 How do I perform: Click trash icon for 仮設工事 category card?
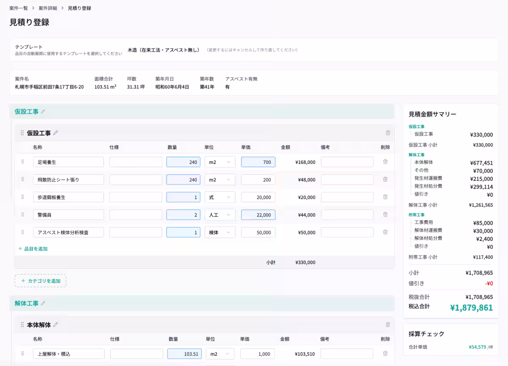[388, 133]
